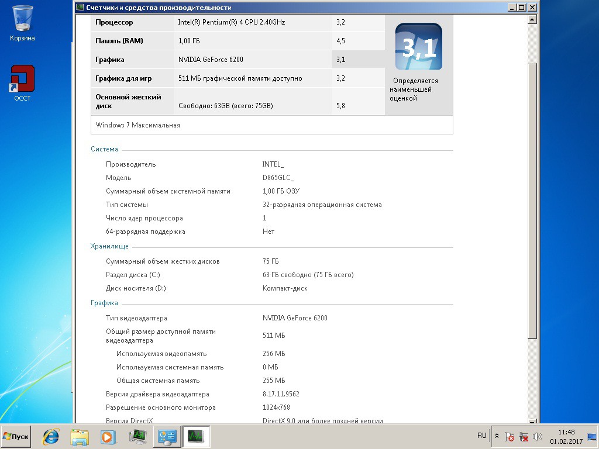Click the 255 МБ shared system memory value

(274, 381)
